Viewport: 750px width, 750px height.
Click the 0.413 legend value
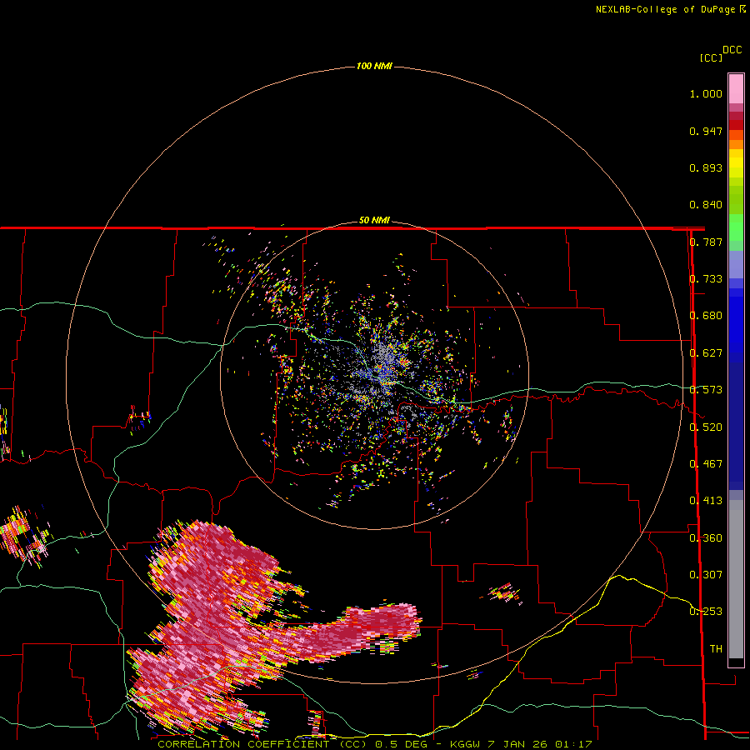point(706,501)
